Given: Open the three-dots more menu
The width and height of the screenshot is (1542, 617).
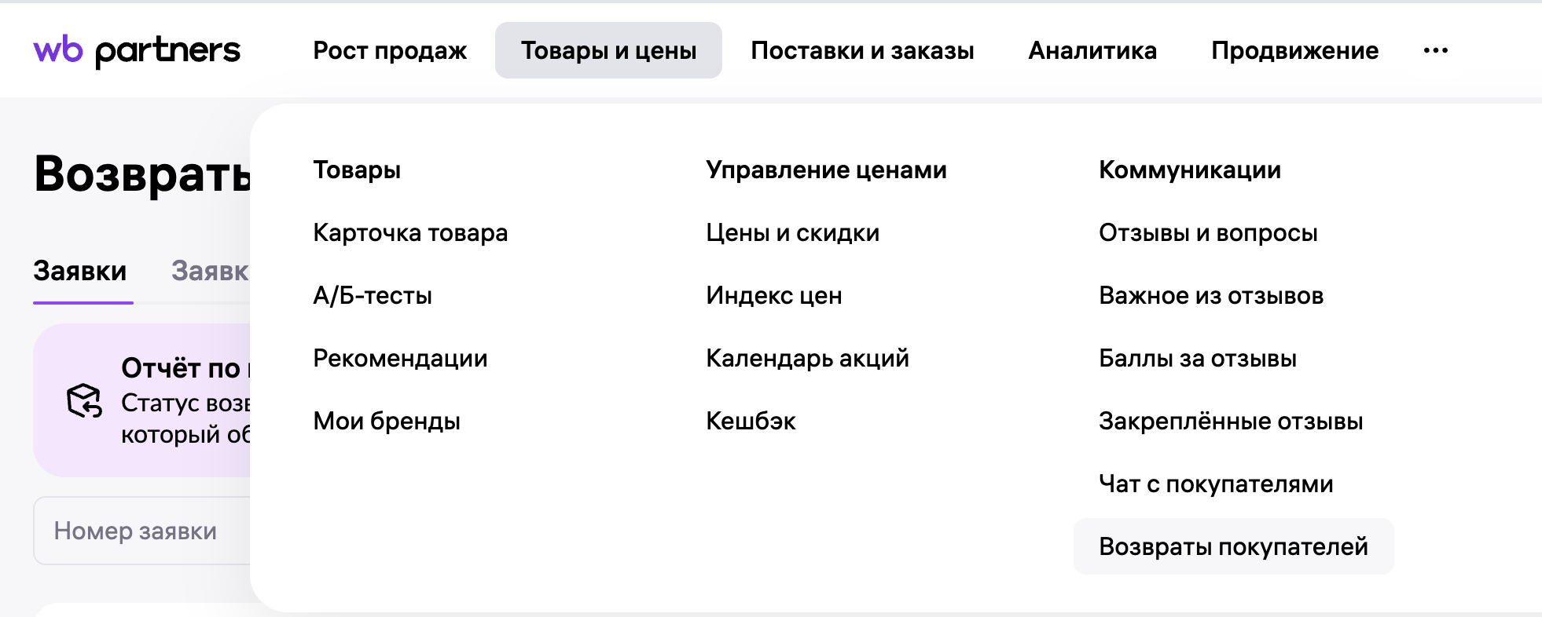Looking at the screenshot, I should (1435, 50).
